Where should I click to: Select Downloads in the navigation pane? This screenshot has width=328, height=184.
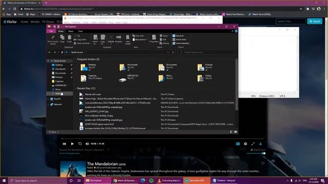(60, 69)
